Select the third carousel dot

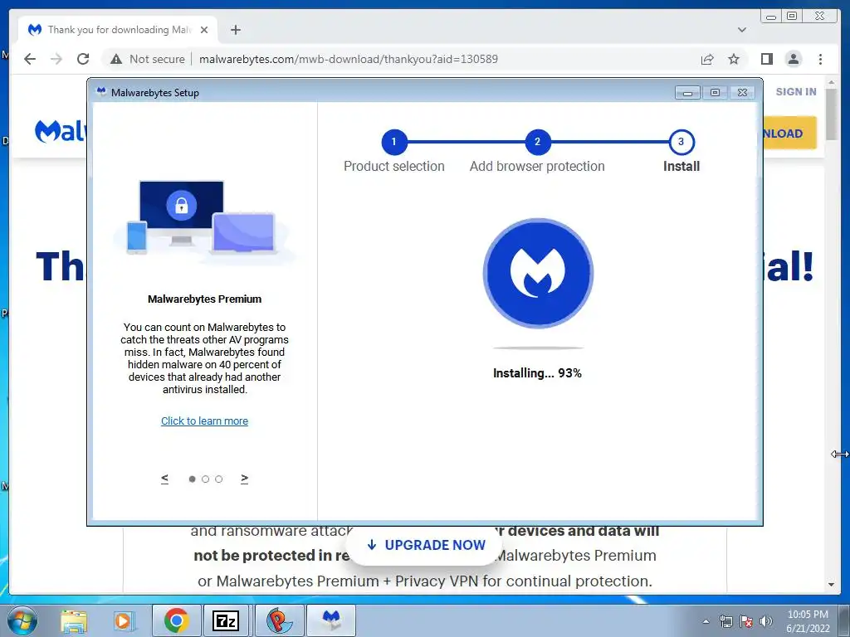pyautogui.click(x=218, y=479)
